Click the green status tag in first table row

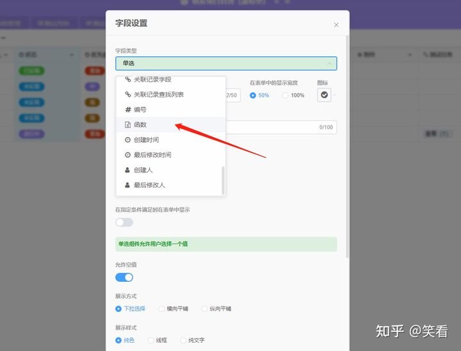[x=32, y=70]
